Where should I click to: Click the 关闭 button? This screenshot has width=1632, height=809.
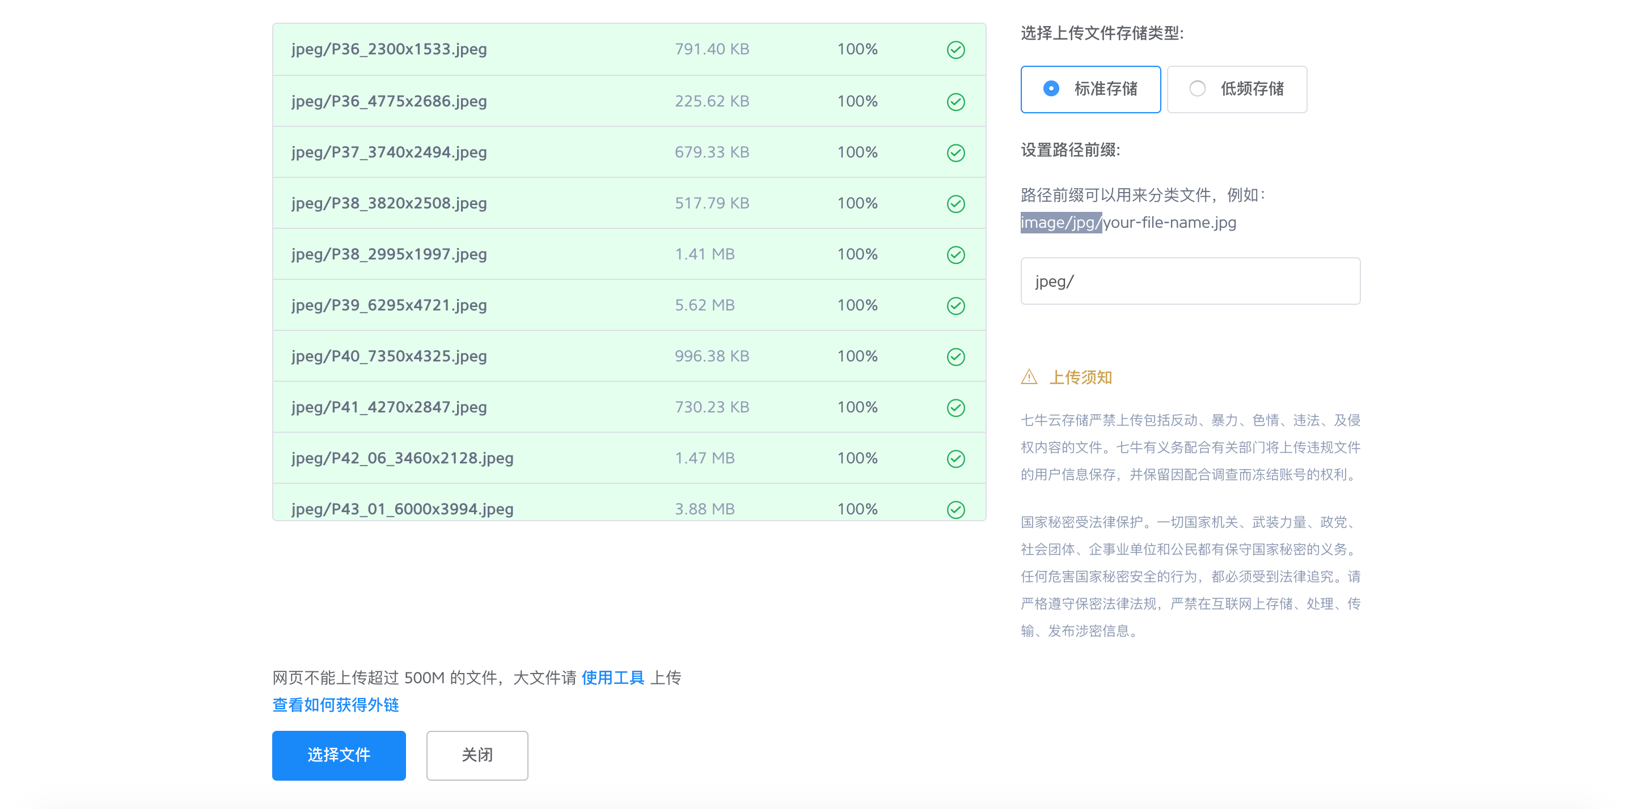477,755
